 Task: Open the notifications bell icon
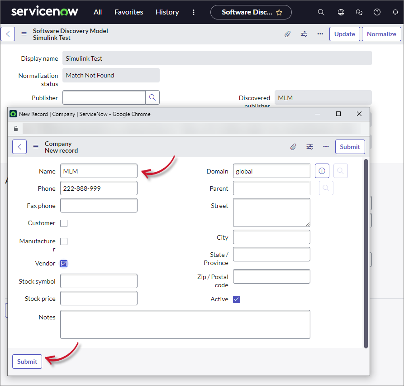(395, 12)
